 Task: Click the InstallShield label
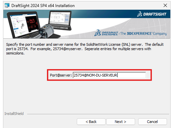pyautogui.click(x=14, y=114)
